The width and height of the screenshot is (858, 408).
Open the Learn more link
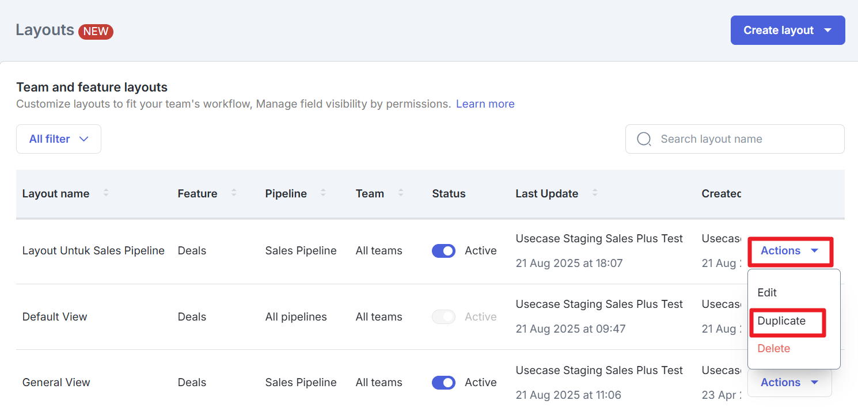[x=485, y=104]
